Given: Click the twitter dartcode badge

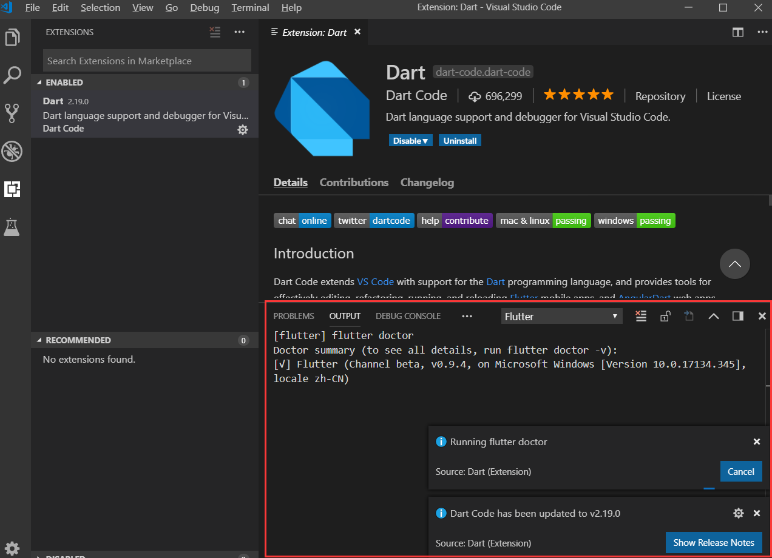Looking at the screenshot, I should coord(374,221).
